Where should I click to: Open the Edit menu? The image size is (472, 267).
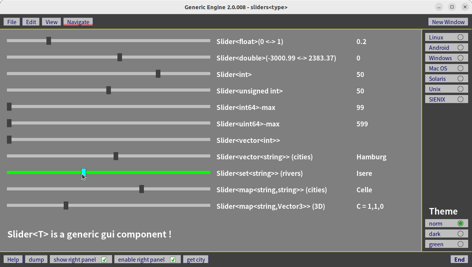click(31, 22)
